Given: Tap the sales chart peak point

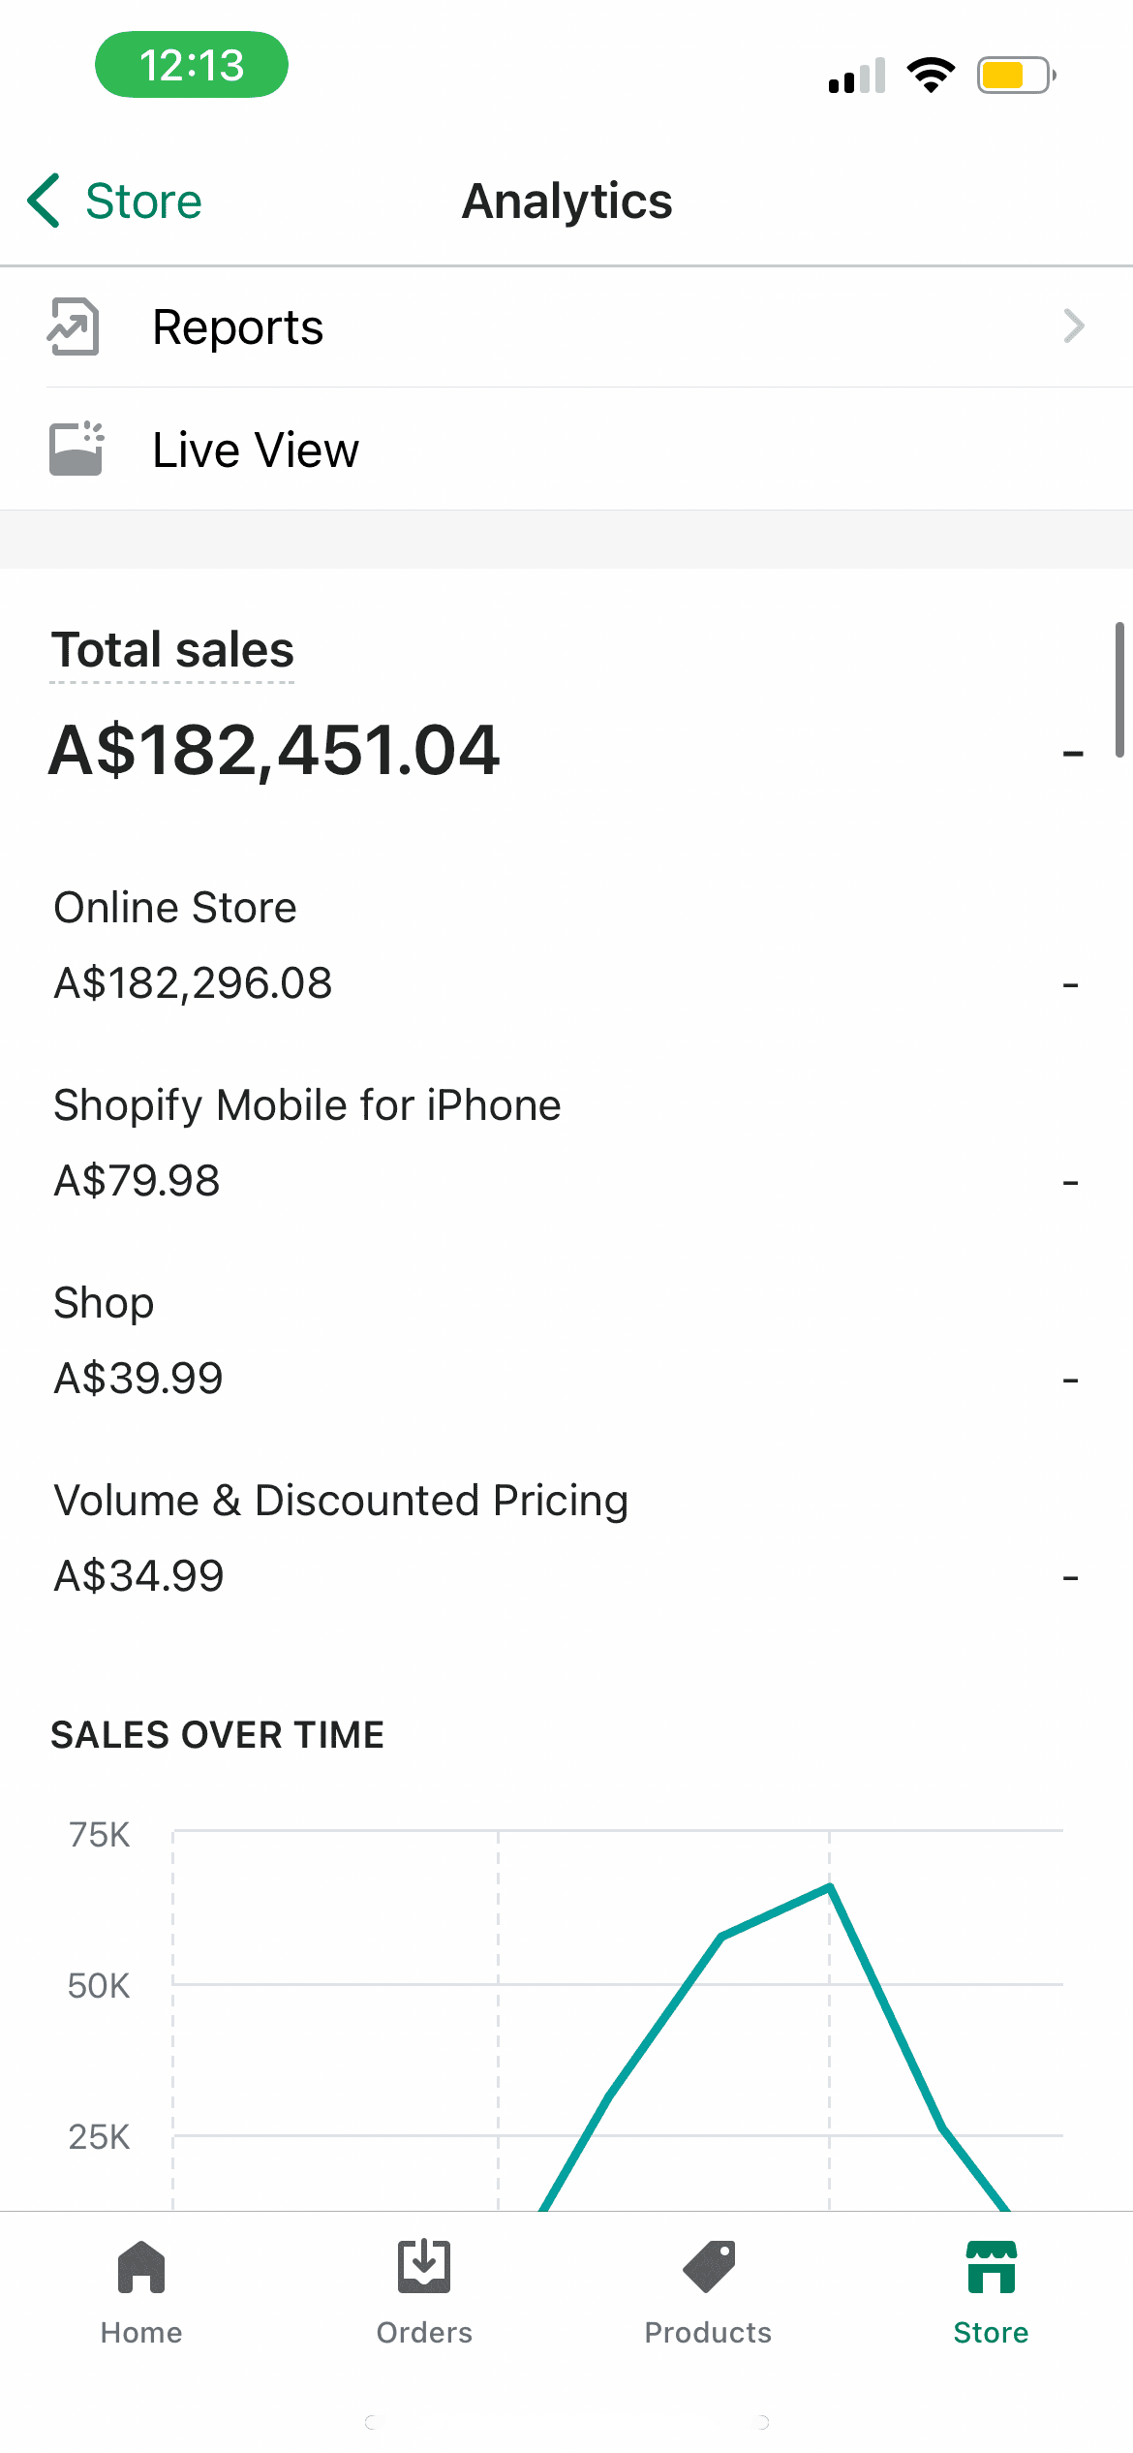Looking at the screenshot, I should tap(830, 1886).
